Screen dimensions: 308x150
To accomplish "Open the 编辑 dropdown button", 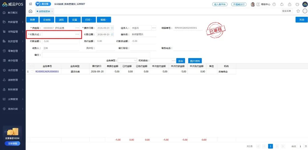I will (104, 20).
